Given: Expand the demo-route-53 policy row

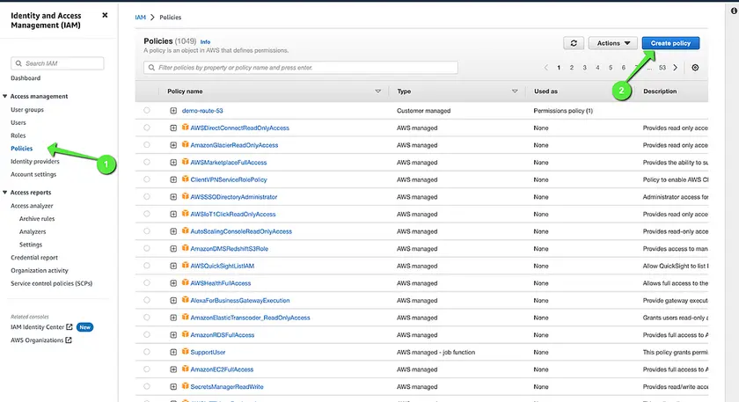Looking at the screenshot, I should pos(173,111).
